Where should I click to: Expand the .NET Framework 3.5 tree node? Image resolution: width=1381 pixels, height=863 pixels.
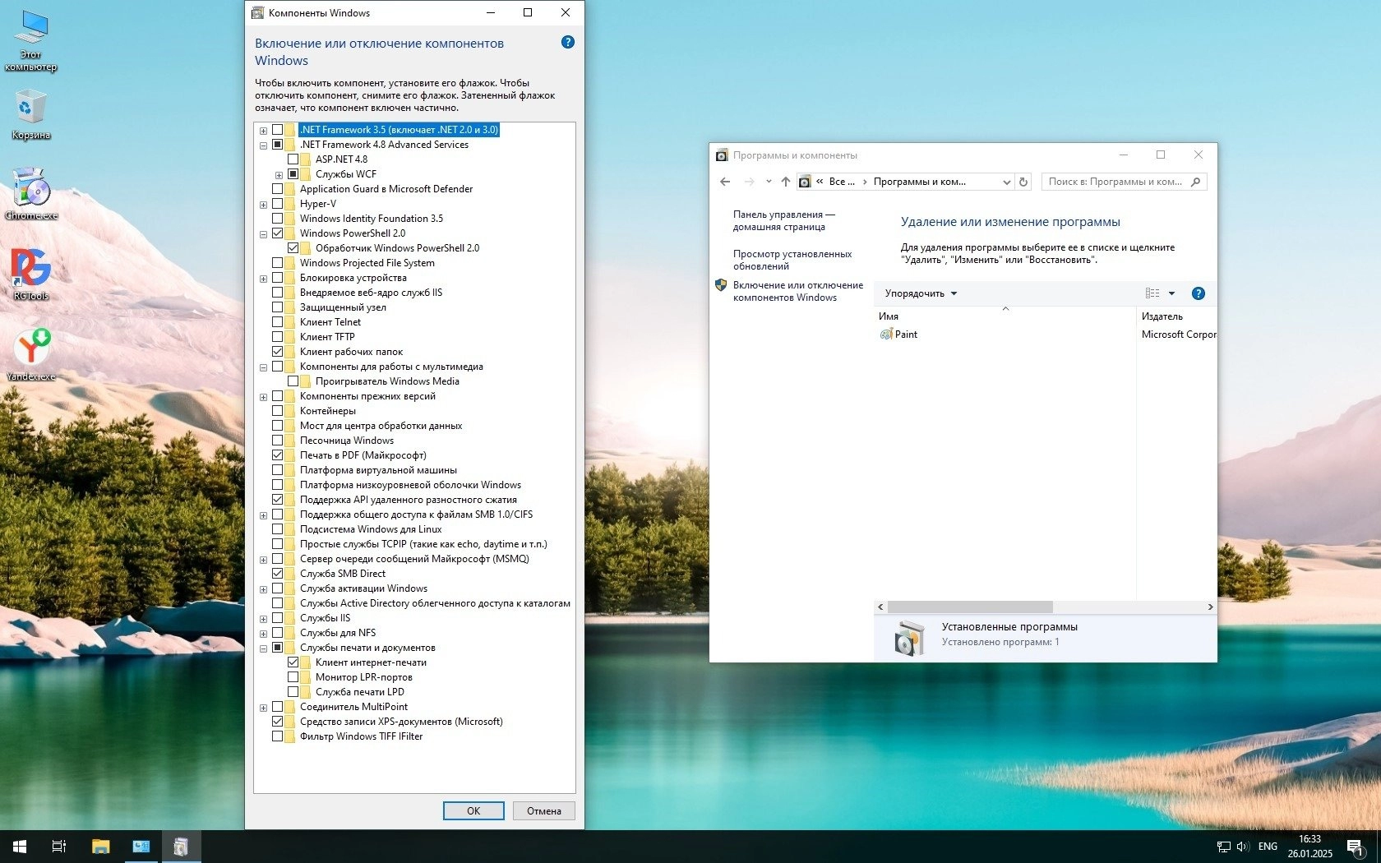coord(263,130)
